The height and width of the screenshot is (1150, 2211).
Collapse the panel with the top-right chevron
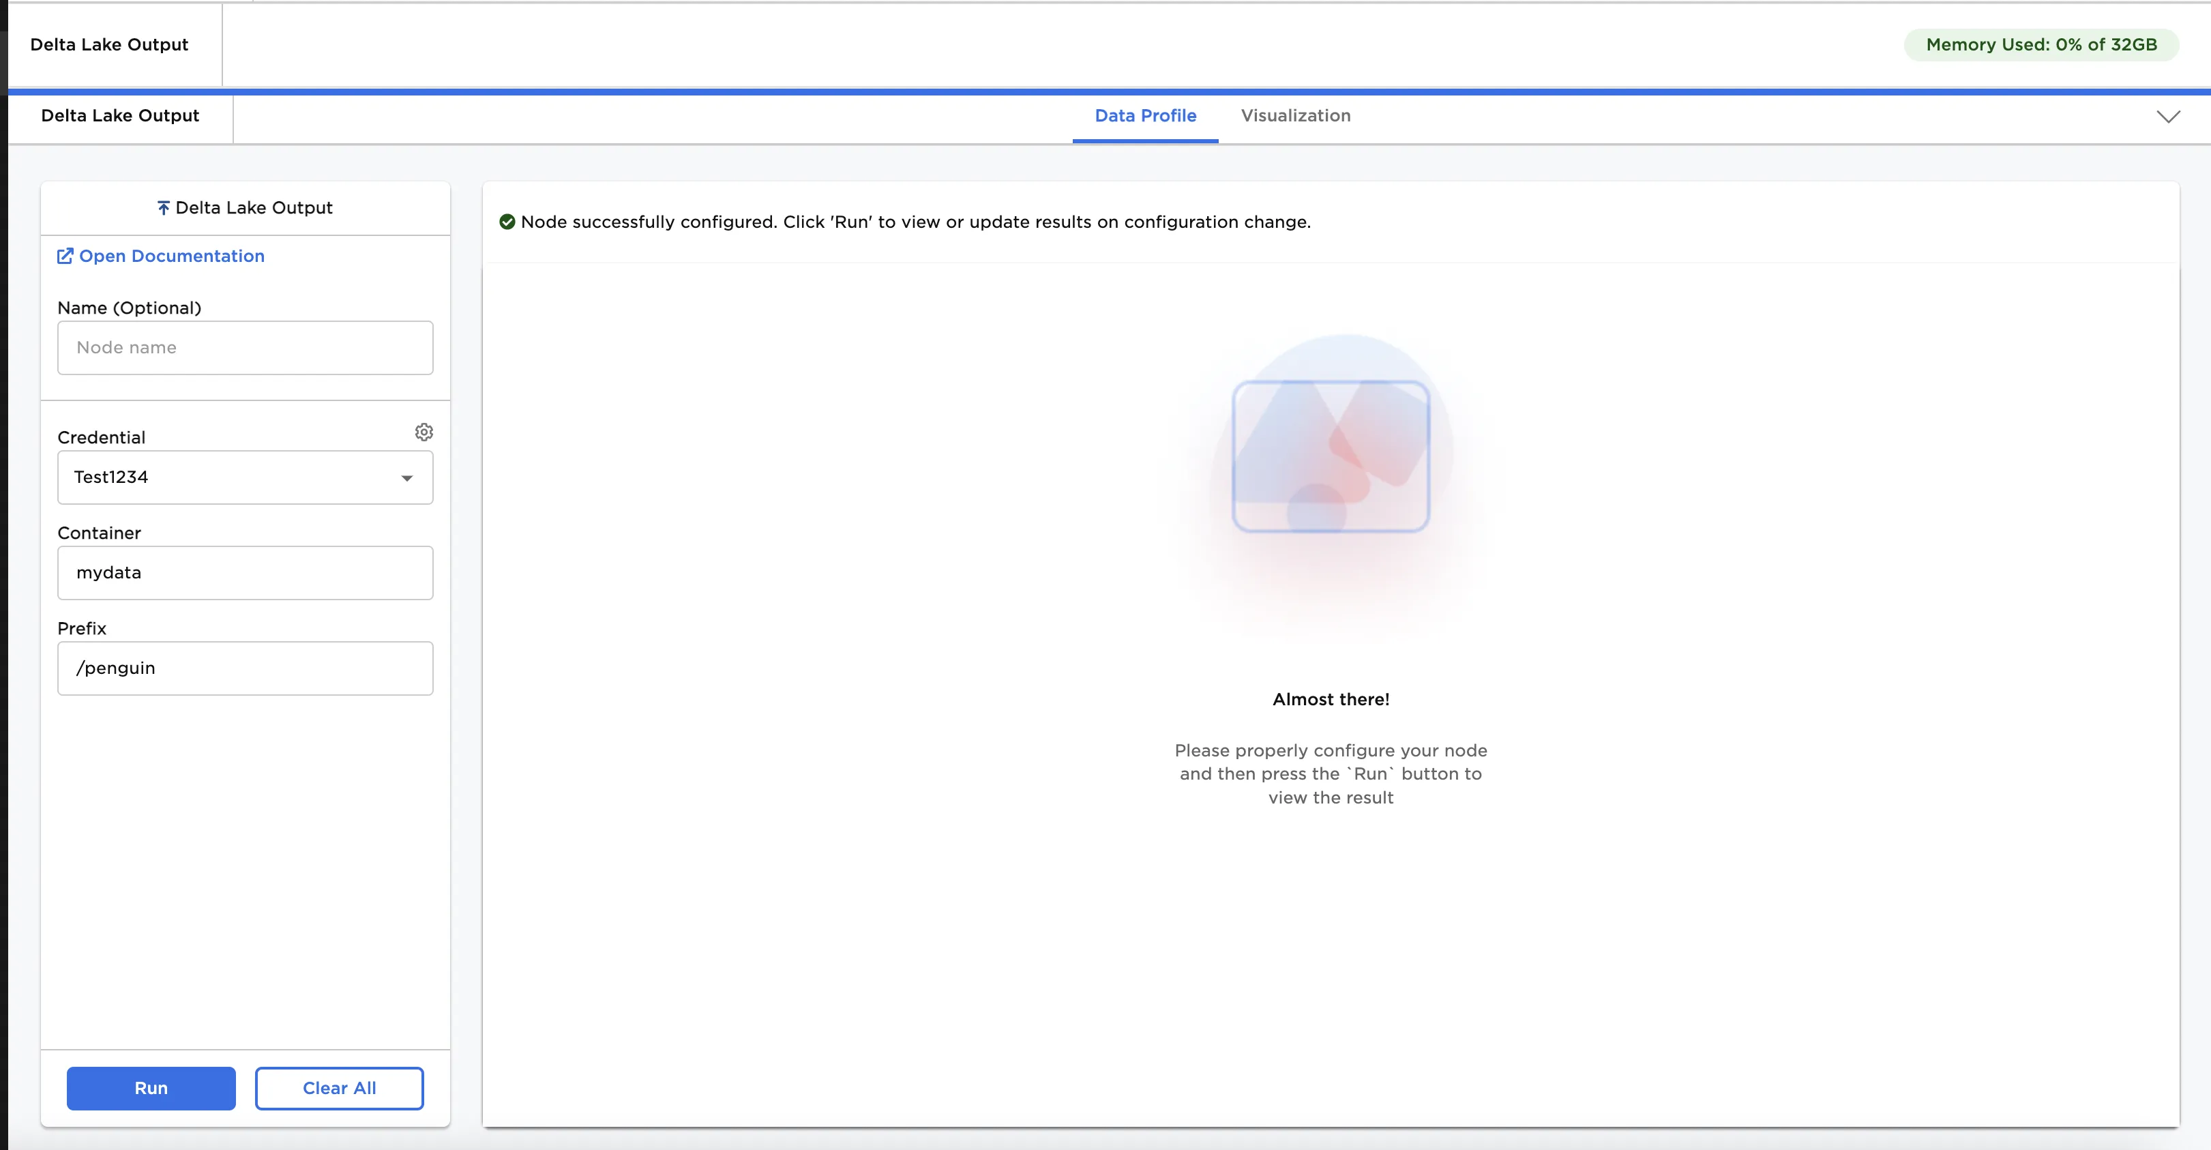coord(2168,117)
